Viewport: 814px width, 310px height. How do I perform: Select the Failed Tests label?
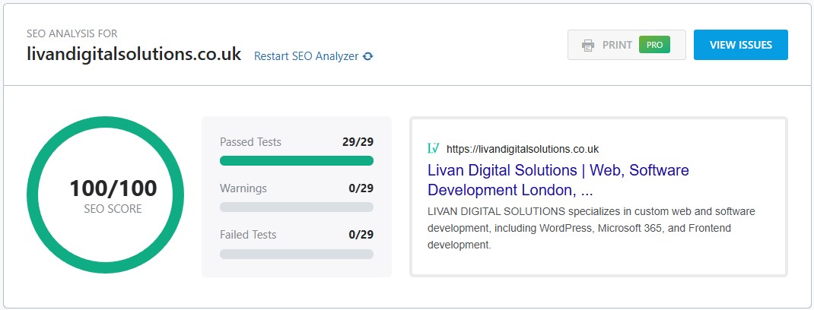point(248,235)
